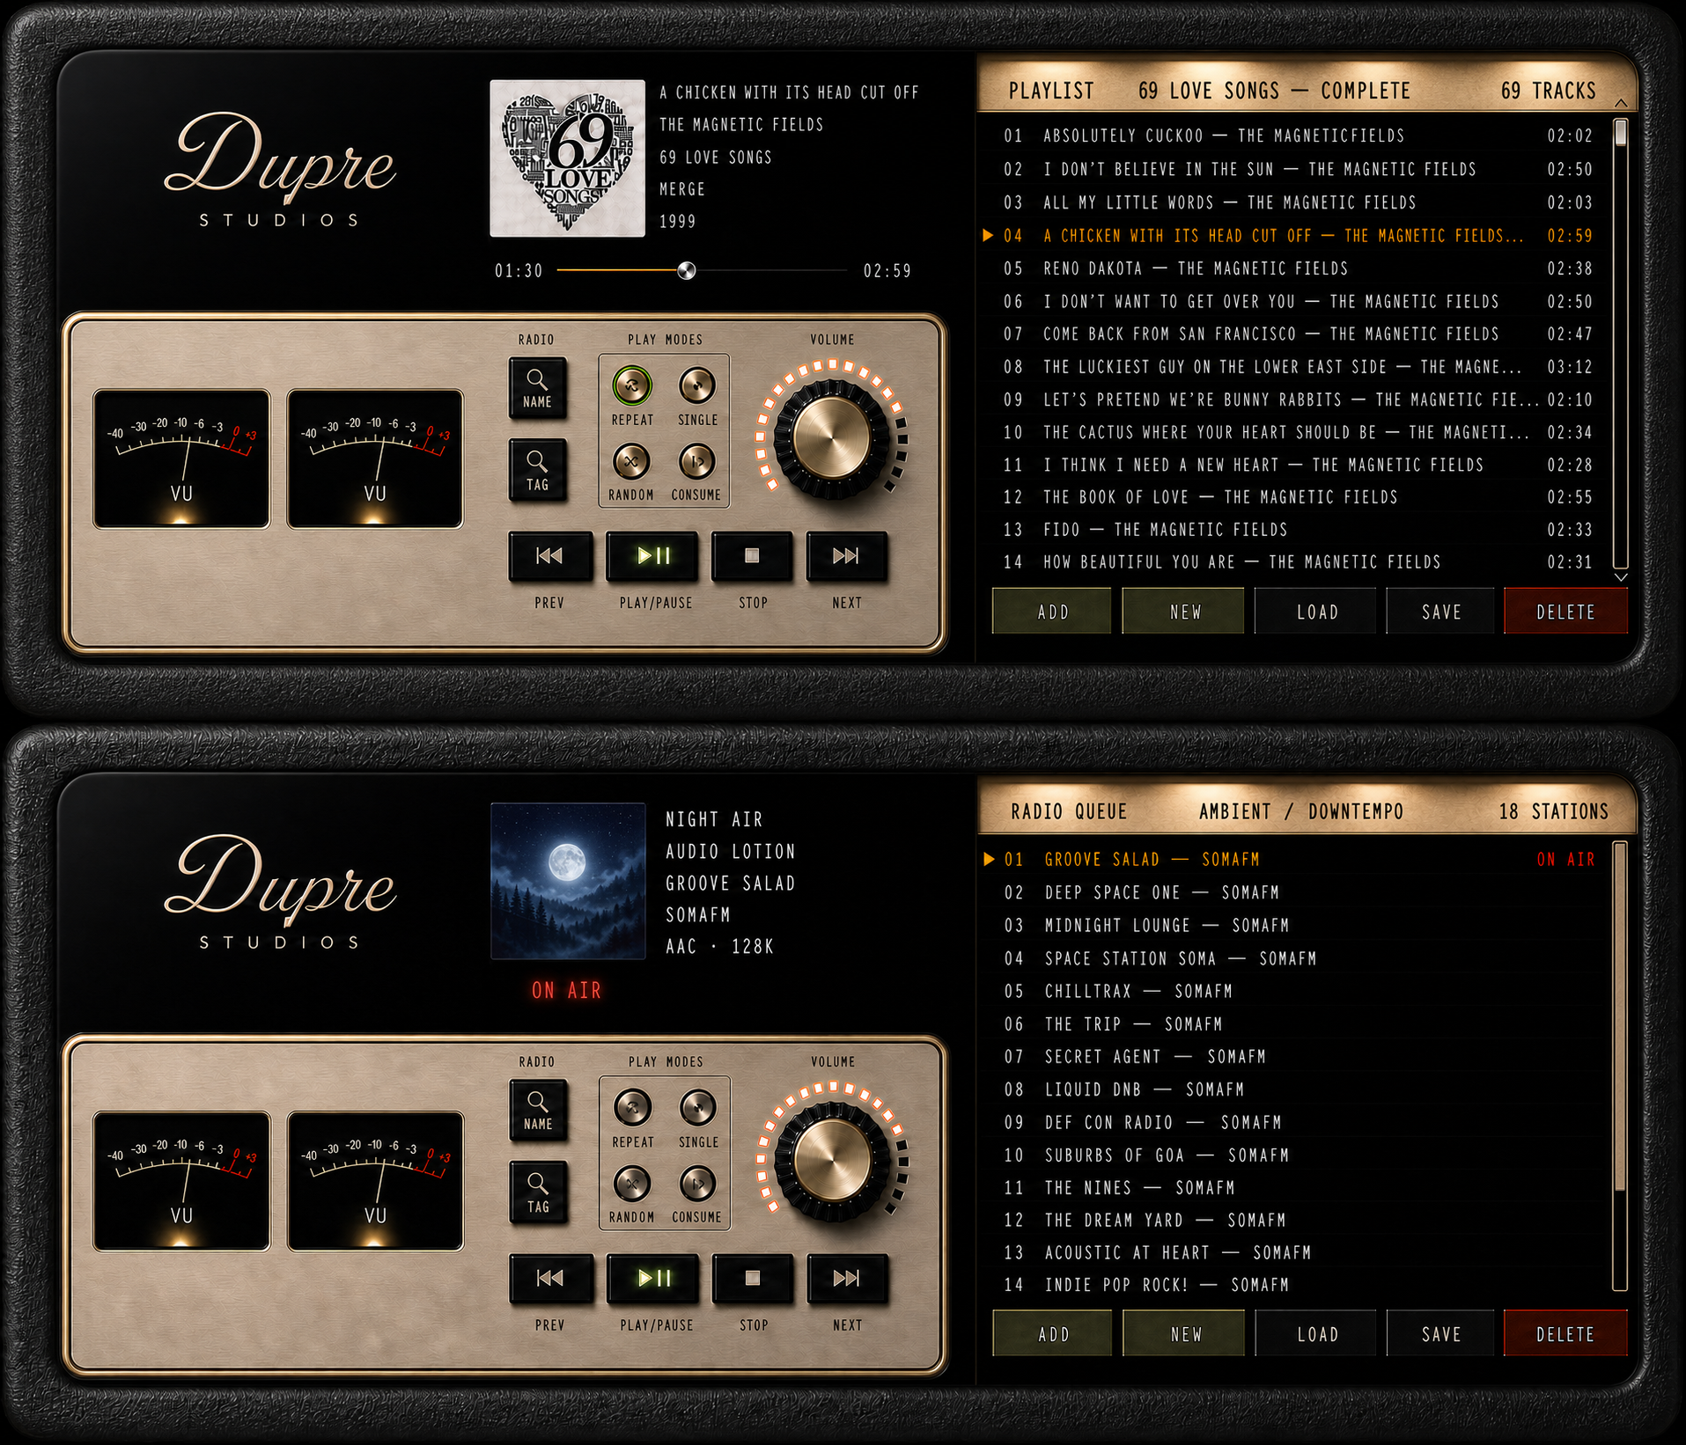The height and width of the screenshot is (1445, 1686).
Task: Open radio Tag search in the Groove Salad player
Action: (538, 1193)
